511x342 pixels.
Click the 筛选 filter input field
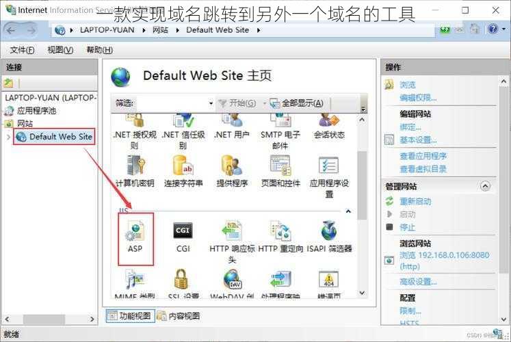point(171,103)
